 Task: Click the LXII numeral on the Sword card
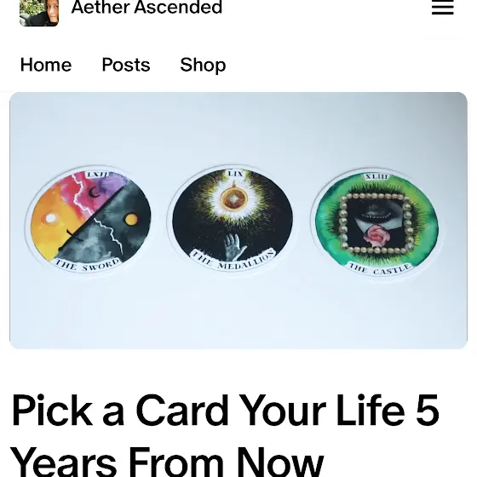point(97,175)
